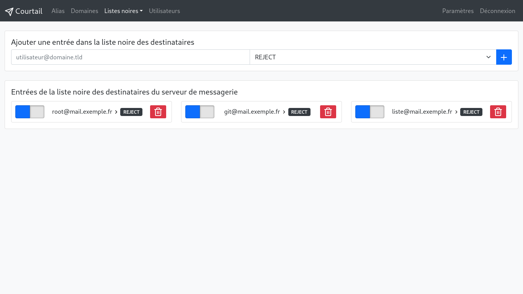Click the blue plus add-entry button

[504, 57]
